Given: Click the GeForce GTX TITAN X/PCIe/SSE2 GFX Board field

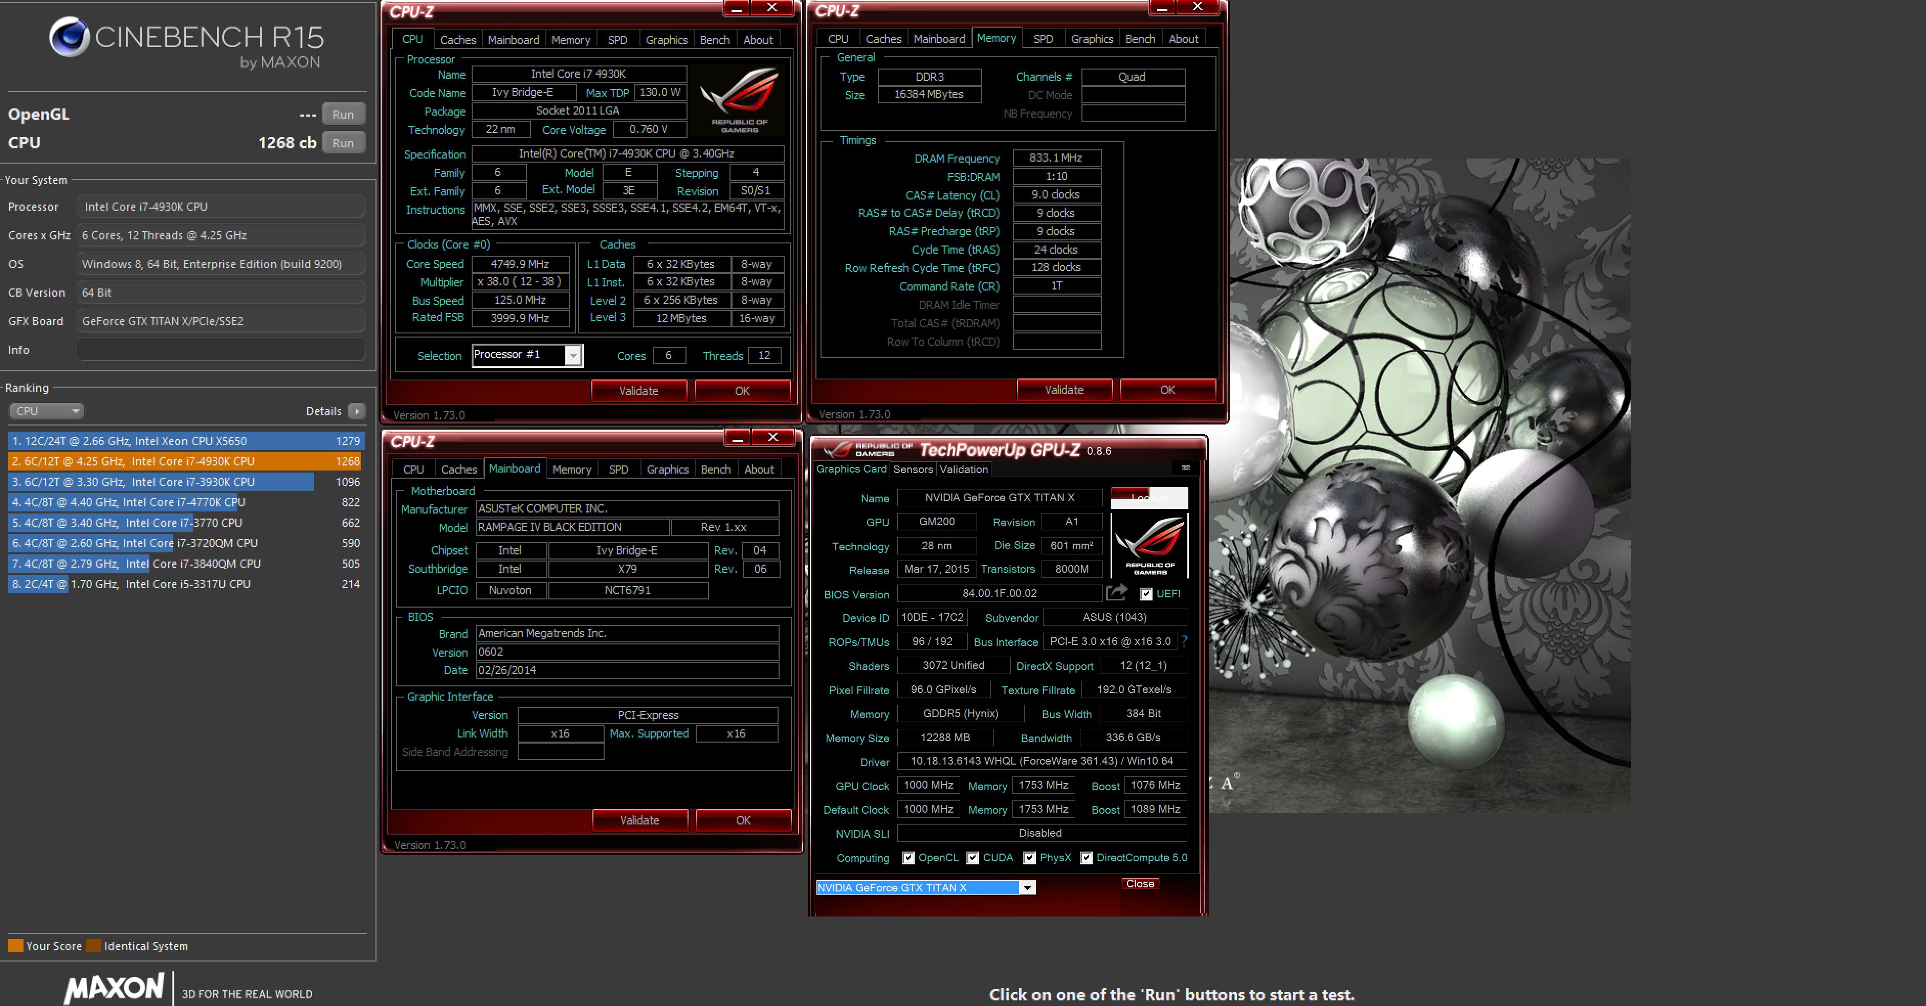Looking at the screenshot, I should tap(220, 321).
